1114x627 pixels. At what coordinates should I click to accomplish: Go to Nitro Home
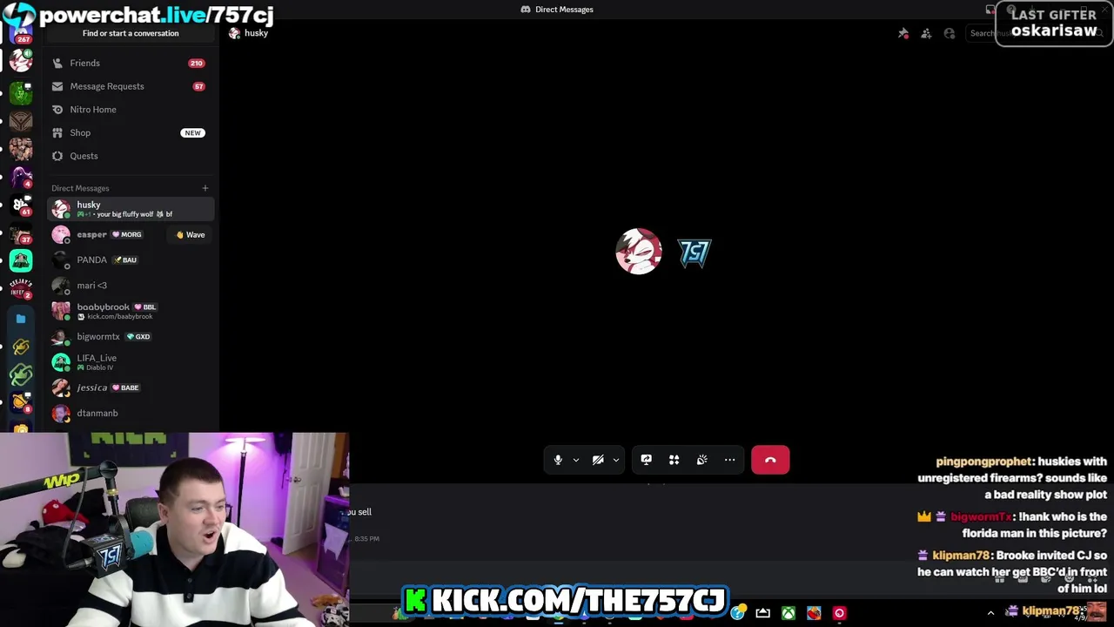point(131,110)
